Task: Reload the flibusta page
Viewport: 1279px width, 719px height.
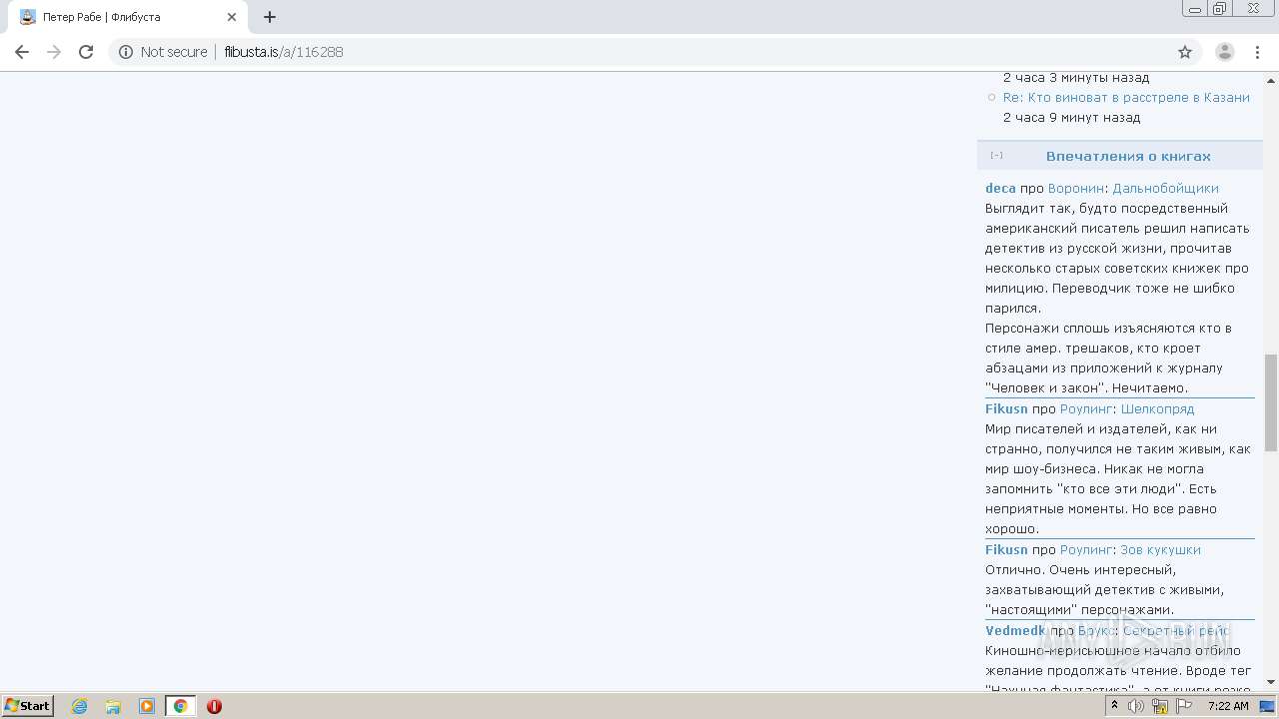Action: (86, 52)
